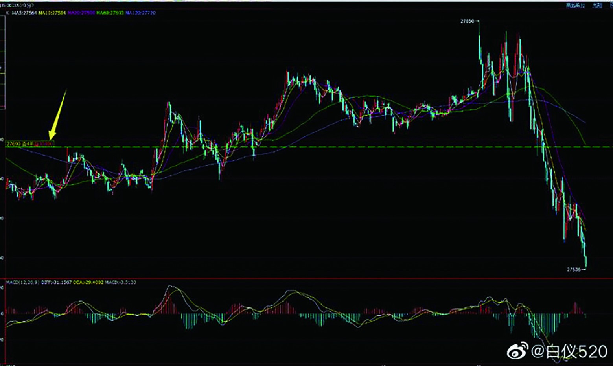Click the position order label on dashed line
Image resolution: width=613 pixels, height=366 pixels.
point(30,144)
